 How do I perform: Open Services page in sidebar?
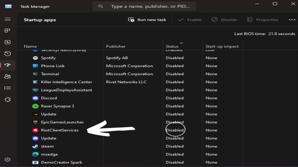tap(7, 99)
